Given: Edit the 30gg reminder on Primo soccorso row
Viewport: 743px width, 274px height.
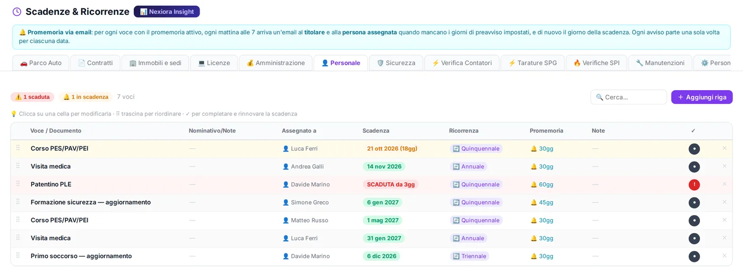Looking at the screenshot, I should pyautogui.click(x=542, y=256).
